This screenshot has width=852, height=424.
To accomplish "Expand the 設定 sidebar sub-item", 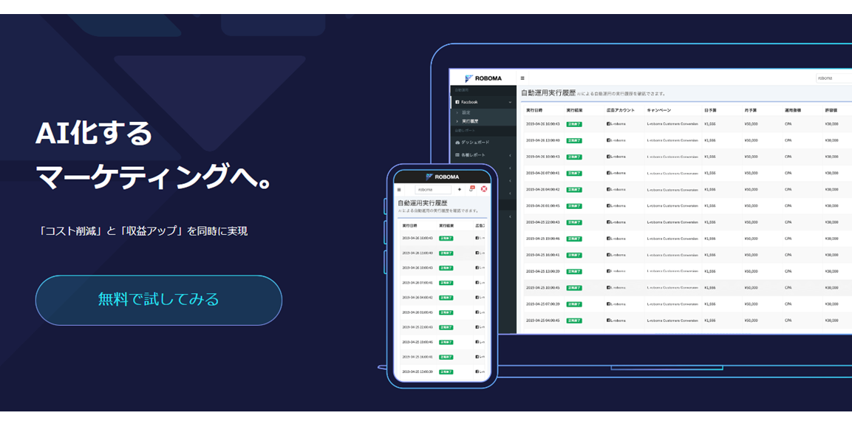I will [x=467, y=113].
